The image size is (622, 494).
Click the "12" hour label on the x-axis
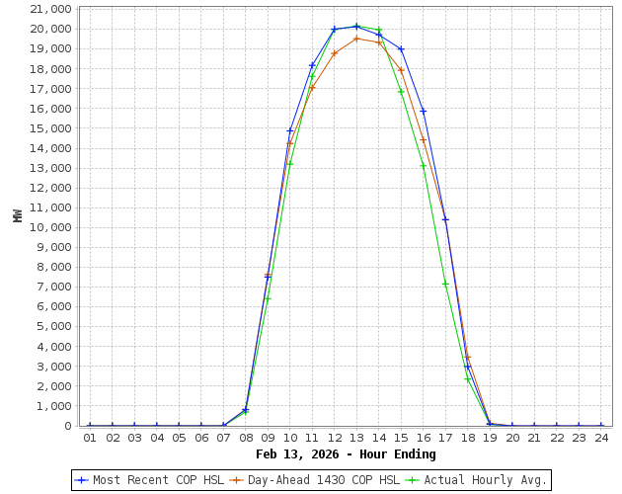(335, 438)
